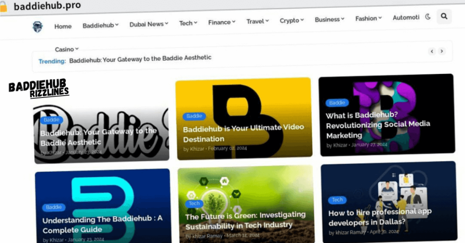The image size is (465, 243).
Task: Toggle dark mode moon icon
Action: 428,17
